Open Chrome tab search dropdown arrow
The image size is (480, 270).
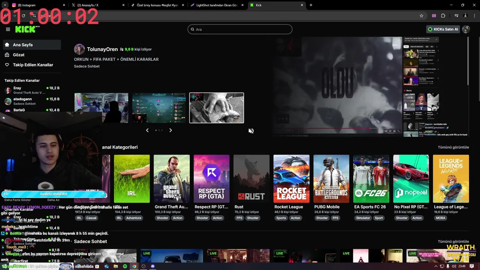5,5
